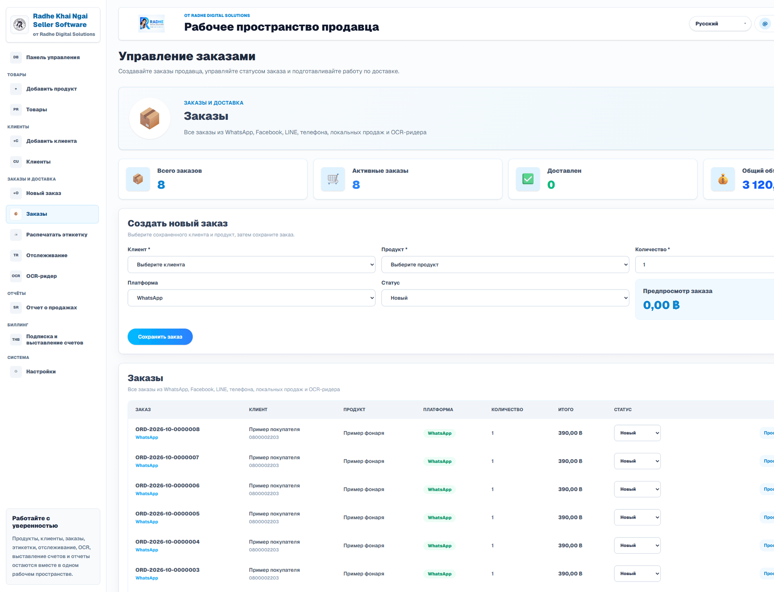774x592 pixels.
Task: Open OCR-ридер page
Action: point(52,276)
